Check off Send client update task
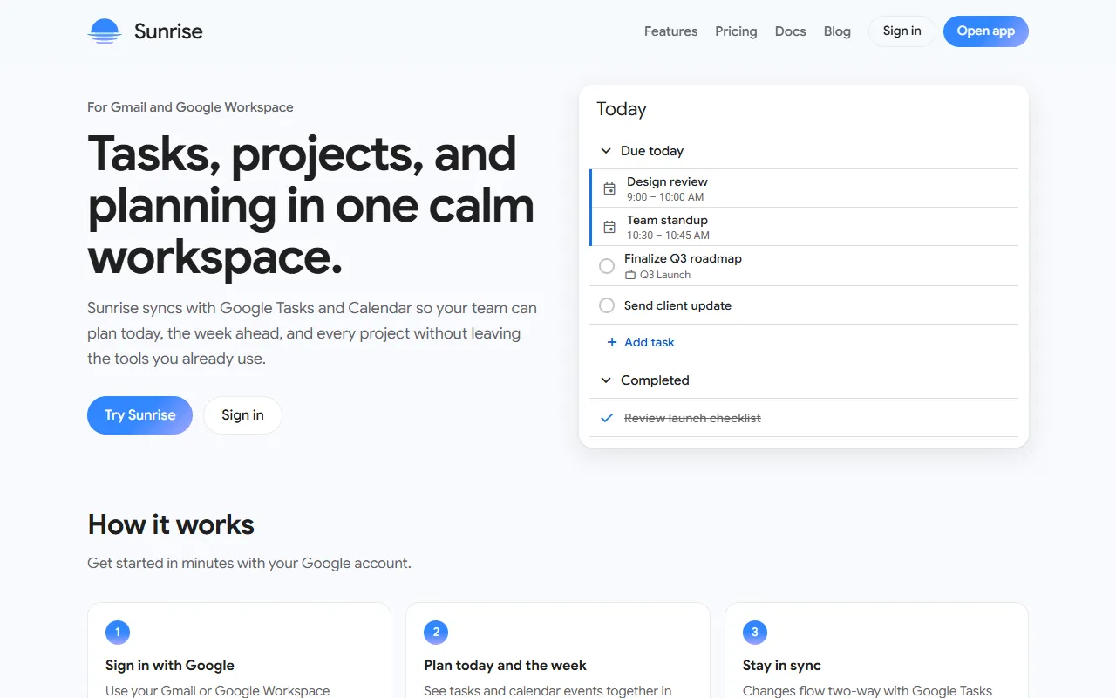Image resolution: width=1116 pixels, height=698 pixels. pos(607,305)
